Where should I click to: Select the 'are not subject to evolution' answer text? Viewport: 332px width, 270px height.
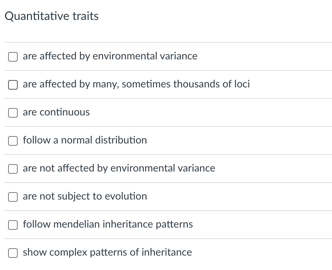pyautogui.click(x=85, y=196)
